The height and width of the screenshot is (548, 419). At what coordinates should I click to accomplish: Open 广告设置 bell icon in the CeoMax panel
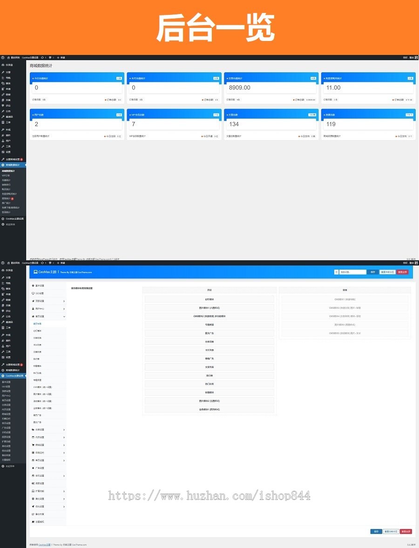click(33, 468)
